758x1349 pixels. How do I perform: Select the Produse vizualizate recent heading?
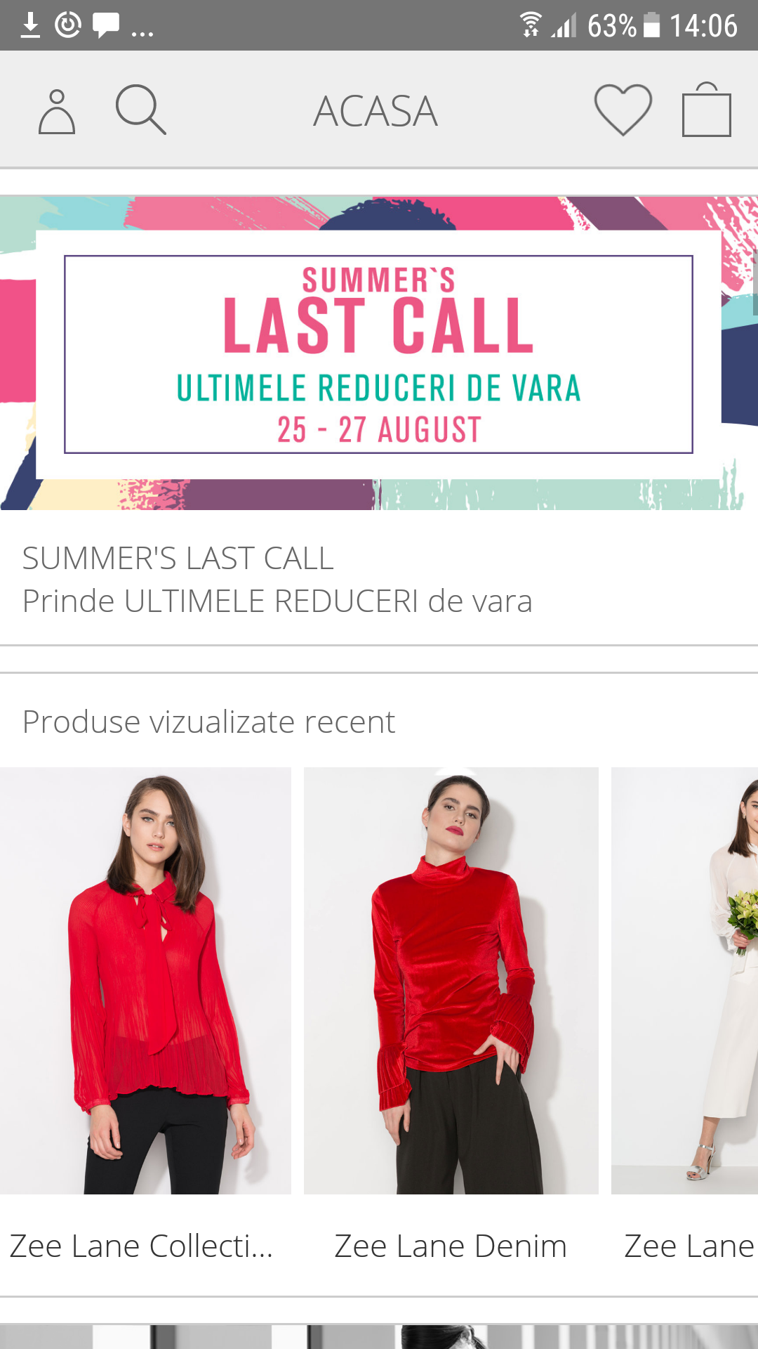[209, 722]
